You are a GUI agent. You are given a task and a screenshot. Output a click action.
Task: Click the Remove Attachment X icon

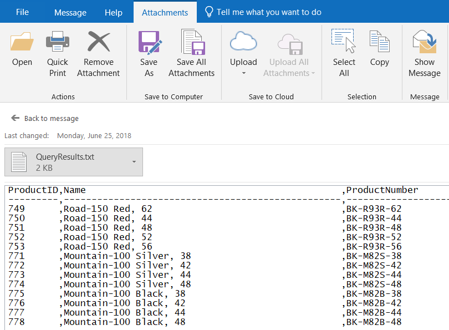[x=98, y=42]
